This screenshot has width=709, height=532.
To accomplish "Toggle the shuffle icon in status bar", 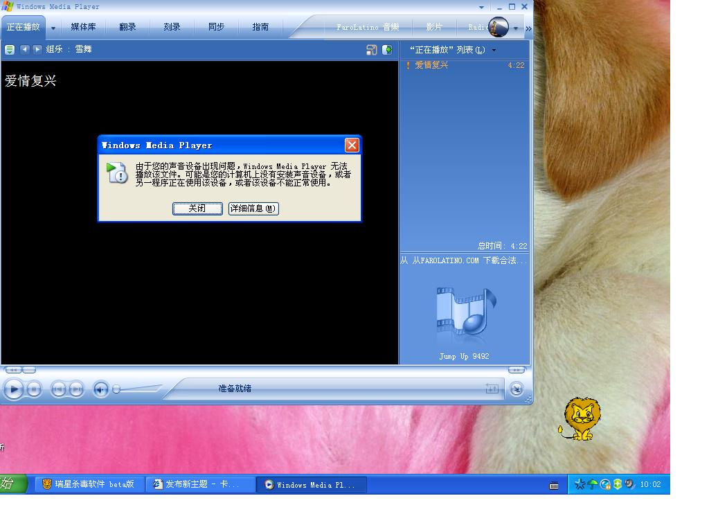I will 492,388.
